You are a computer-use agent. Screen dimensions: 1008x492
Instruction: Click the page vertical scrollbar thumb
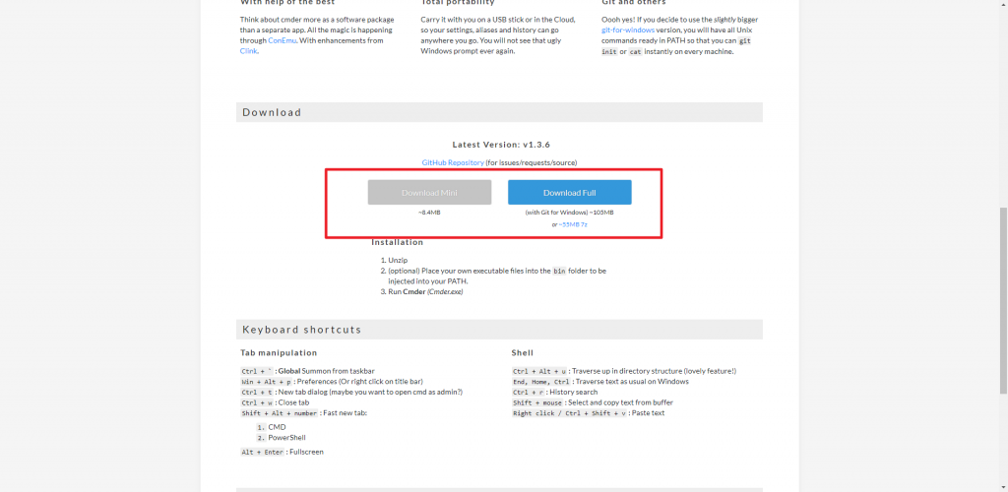(x=1003, y=300)
